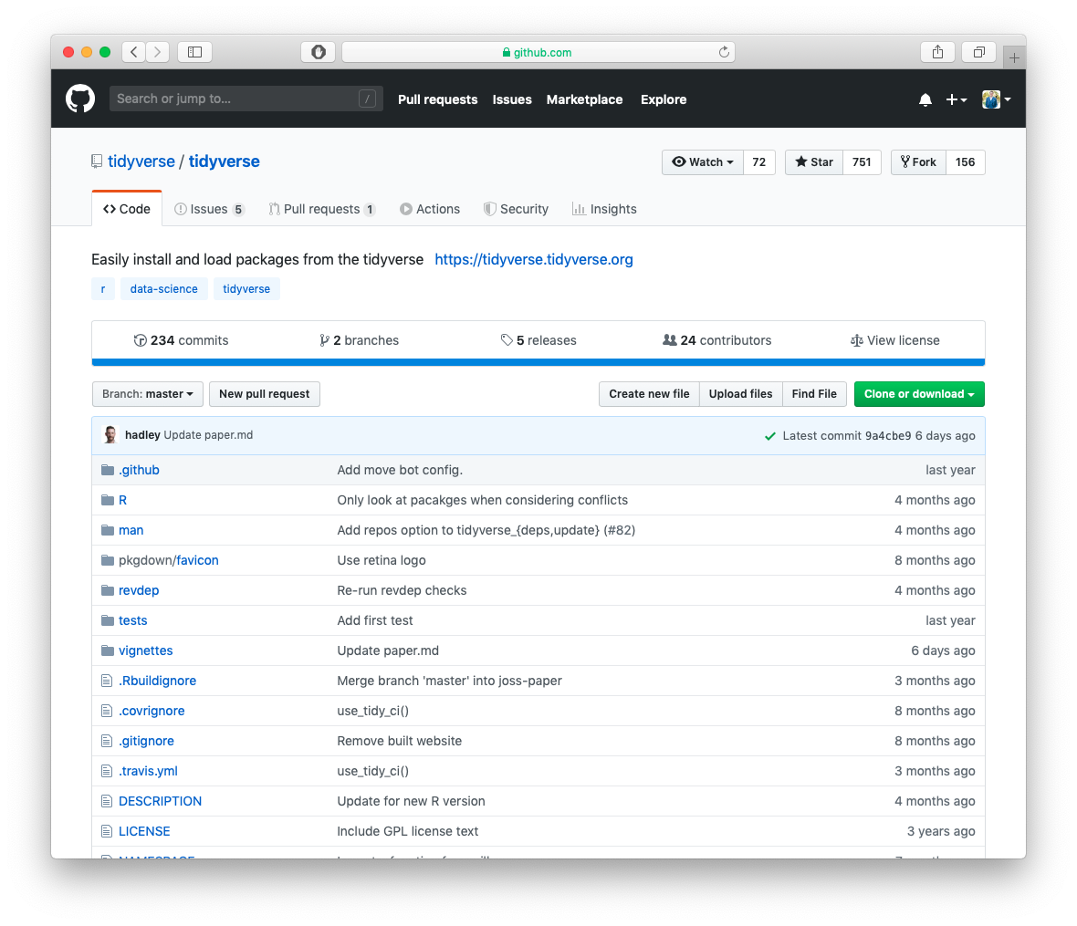
Task: Click the blue language bar
Action: point(538,362)
